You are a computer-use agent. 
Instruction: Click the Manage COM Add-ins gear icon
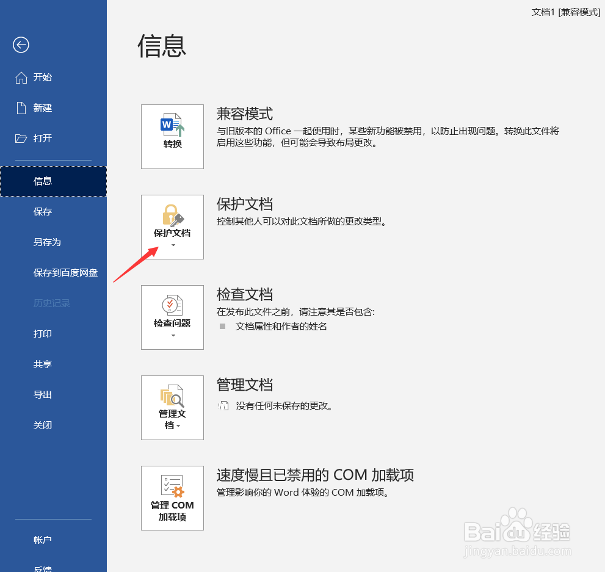click(x=173, y=486)
